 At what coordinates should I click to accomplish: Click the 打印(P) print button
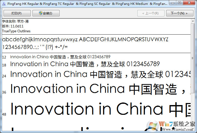17,13
